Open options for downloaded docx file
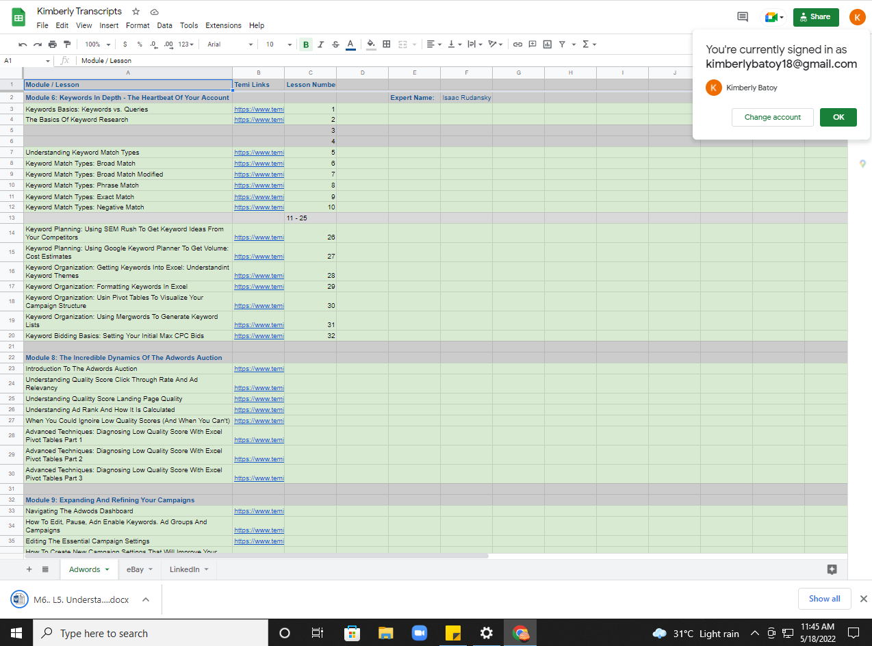This screenshot has height=646, width=872. point(146,599)
